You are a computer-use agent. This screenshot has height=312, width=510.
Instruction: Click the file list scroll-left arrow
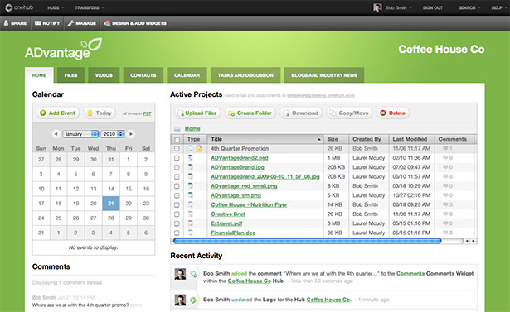pos(467,241)
